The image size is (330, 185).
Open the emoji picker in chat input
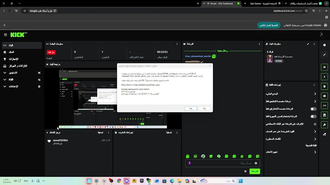pyautogui.click(x=256, y=163)
